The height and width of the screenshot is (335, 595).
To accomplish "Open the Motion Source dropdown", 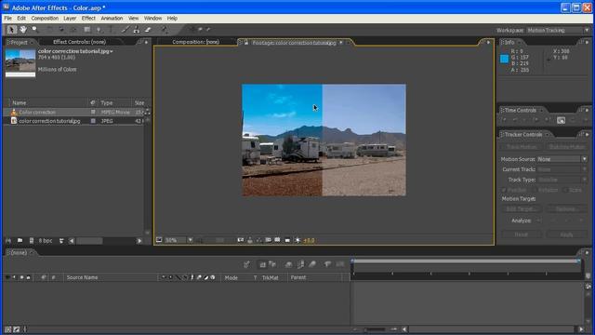I will click(562, 159).
